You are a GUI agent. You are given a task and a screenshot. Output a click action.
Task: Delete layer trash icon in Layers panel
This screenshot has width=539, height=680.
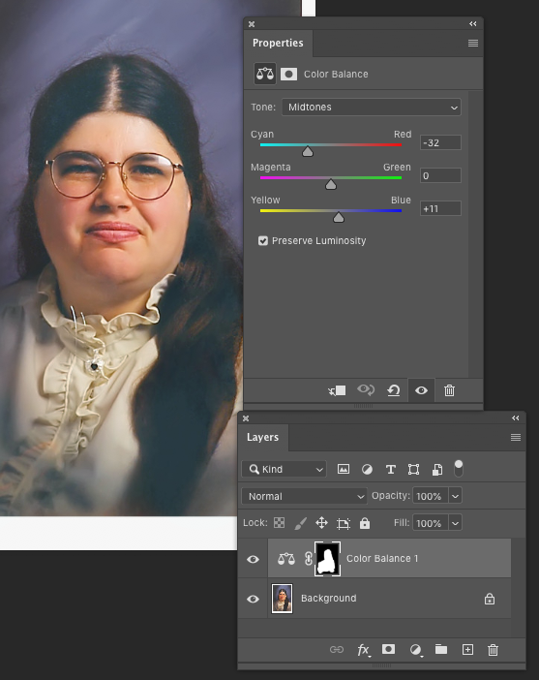493,650
